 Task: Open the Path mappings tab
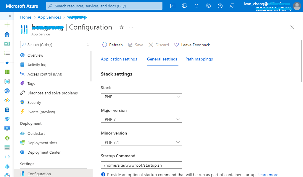point(199,59)
